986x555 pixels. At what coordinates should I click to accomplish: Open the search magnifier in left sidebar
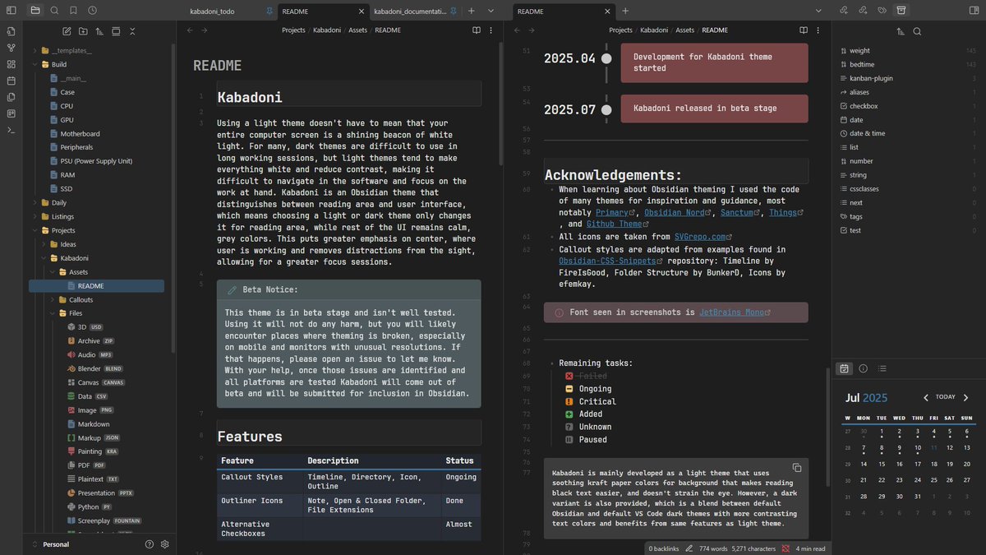(x=54, y=11)
